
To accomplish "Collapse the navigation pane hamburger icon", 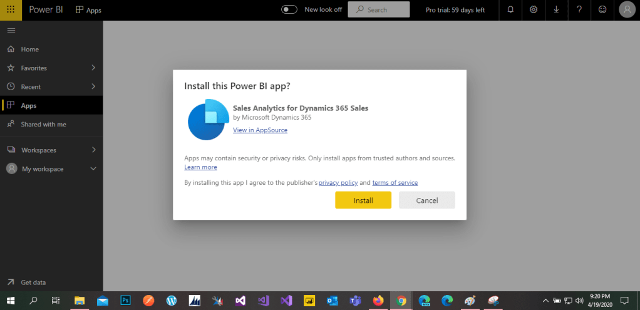I will click(x=11, y=31).
